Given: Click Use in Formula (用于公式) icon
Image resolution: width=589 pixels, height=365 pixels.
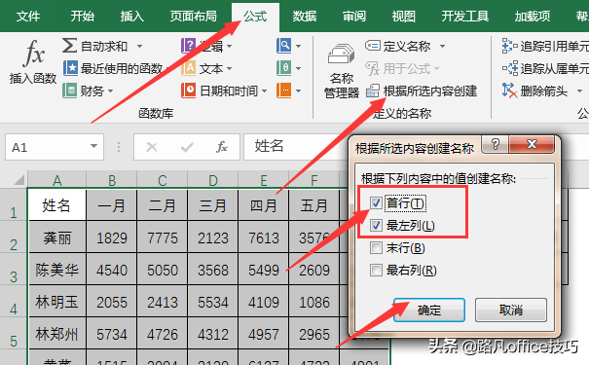Looking at the screenshot, I should tap(372, 68).
